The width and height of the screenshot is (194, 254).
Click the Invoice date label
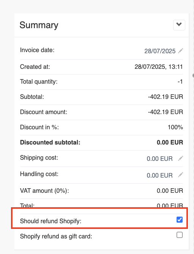coord(37,50)
